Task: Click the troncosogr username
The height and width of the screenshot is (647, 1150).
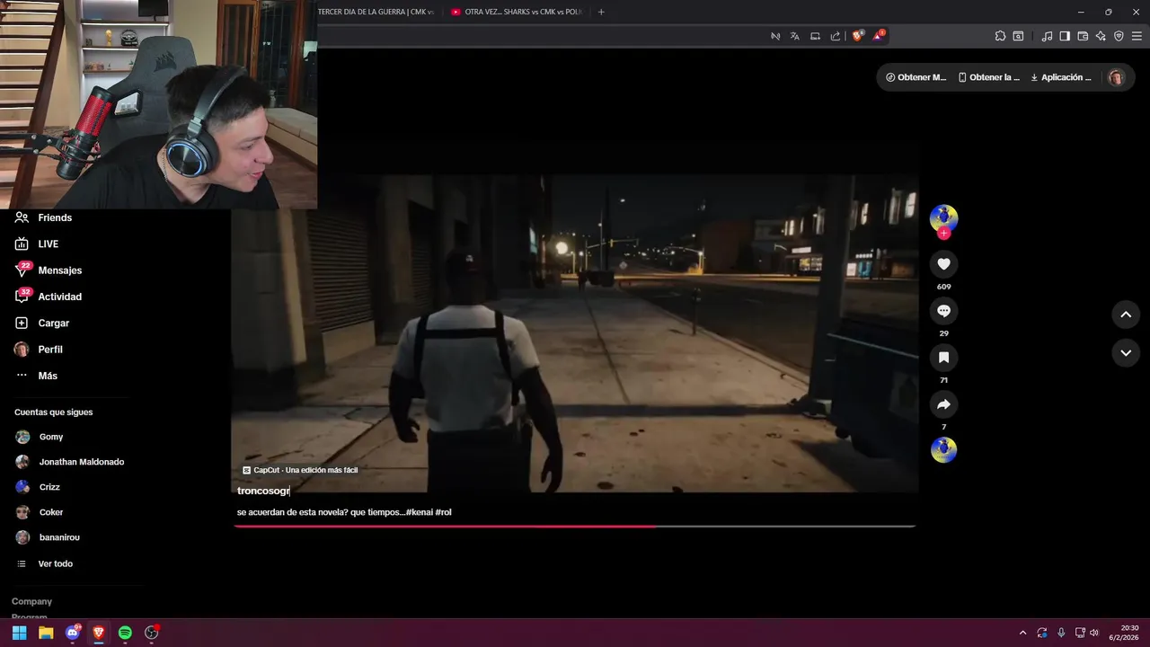Action: (263, 491)
